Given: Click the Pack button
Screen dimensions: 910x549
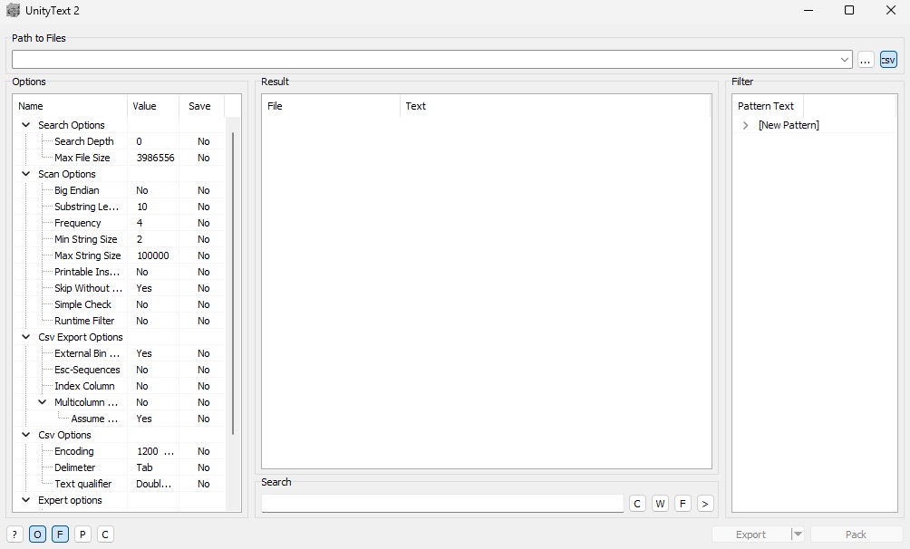Looking at the screenshot, I should 856,535.
